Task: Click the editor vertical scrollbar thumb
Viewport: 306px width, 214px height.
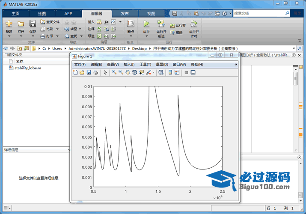Action: (x=296, y=78)
